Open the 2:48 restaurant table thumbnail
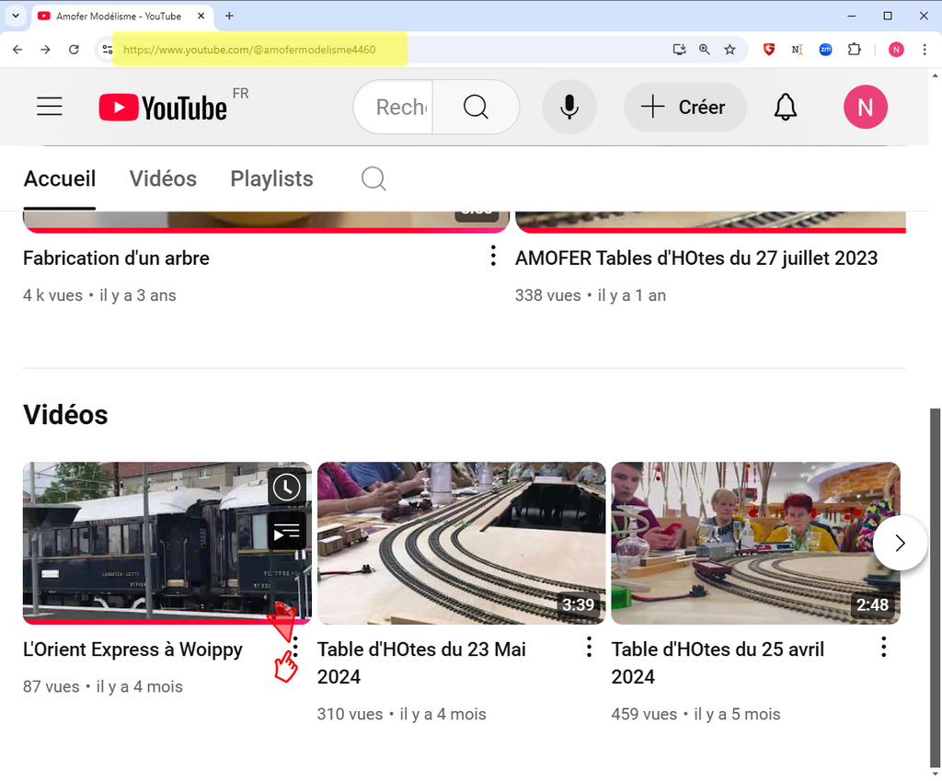The width and height of the screenshot is (942, 781). click(x=756, y=543)
